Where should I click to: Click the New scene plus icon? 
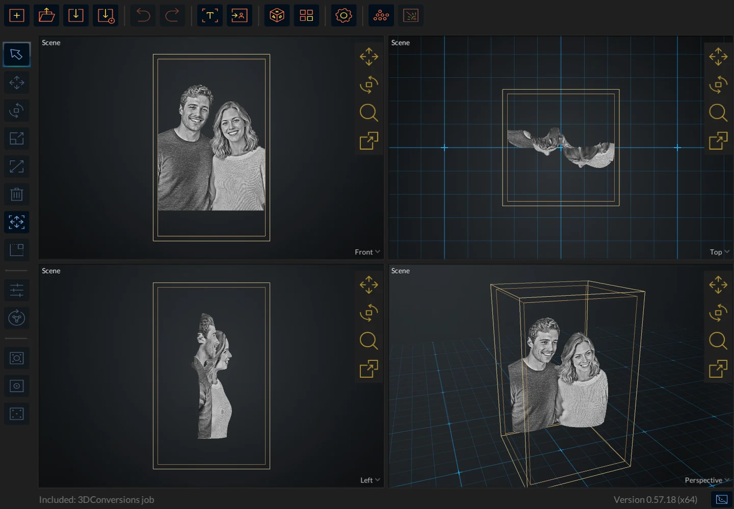[17, 16]
